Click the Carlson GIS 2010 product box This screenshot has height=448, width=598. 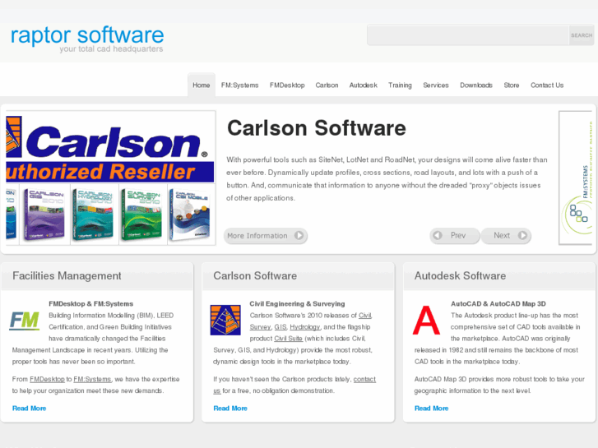[x=44, y=214]
